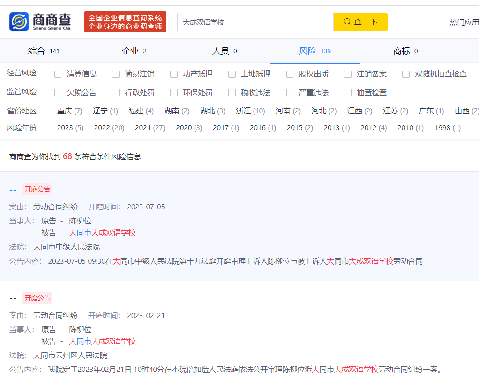Filter by province 河南 (2)
Screen dimensions: 479x385
(x=288, y=111)
